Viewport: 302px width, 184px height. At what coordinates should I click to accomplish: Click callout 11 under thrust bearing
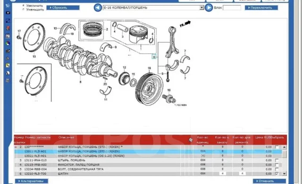(x=106, y=100)
